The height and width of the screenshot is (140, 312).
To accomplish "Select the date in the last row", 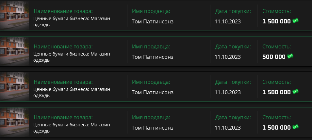I will 228,128.
